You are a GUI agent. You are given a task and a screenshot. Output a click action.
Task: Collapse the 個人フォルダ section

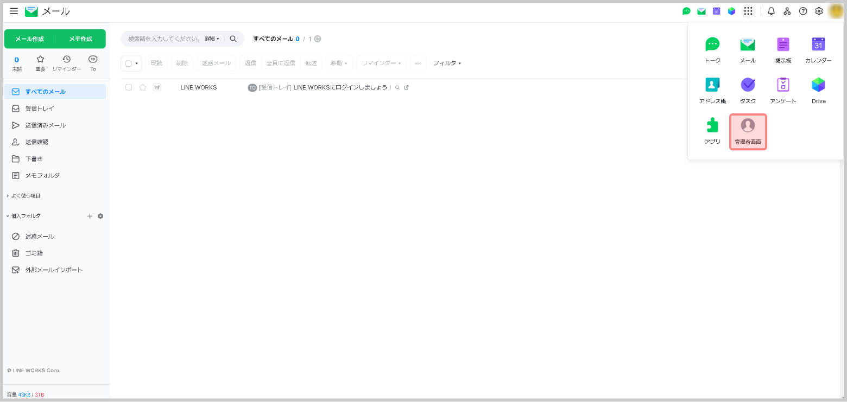(x=24, y=216)
